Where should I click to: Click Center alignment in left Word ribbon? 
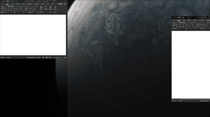point(28,8)
